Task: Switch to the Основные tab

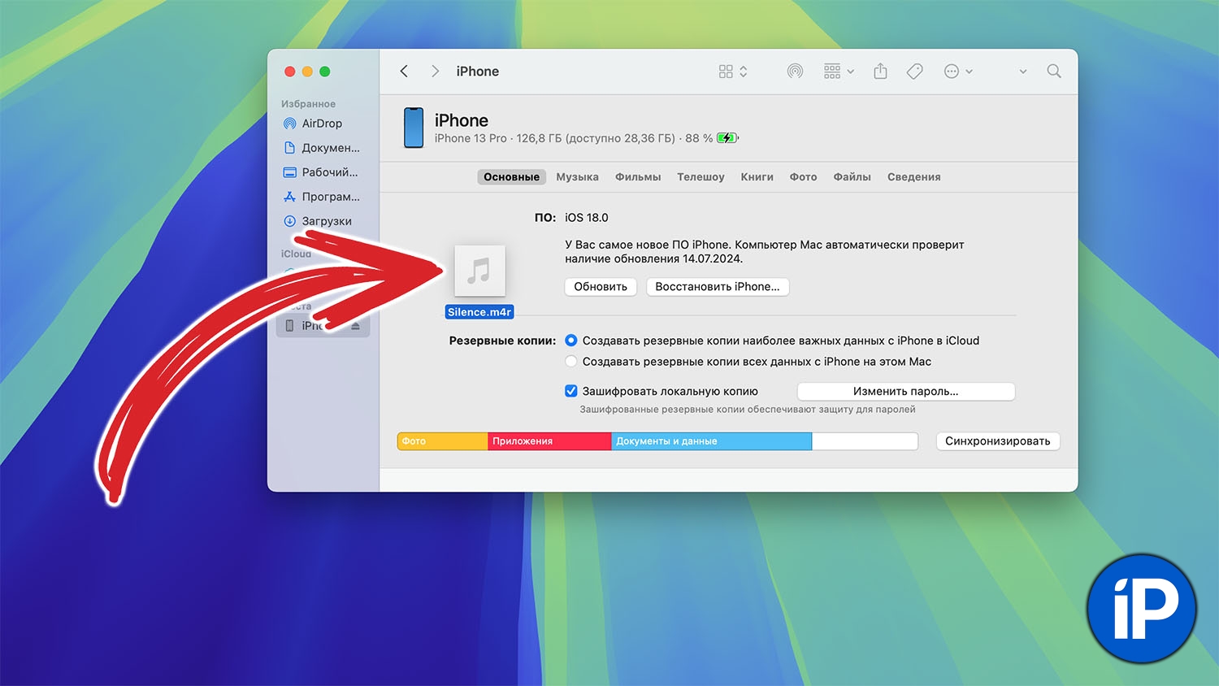Action: point(511,177)
